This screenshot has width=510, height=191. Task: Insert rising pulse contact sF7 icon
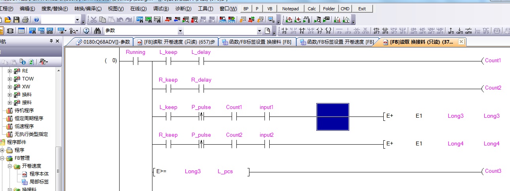pyautogui.click(x=376, y=31)
